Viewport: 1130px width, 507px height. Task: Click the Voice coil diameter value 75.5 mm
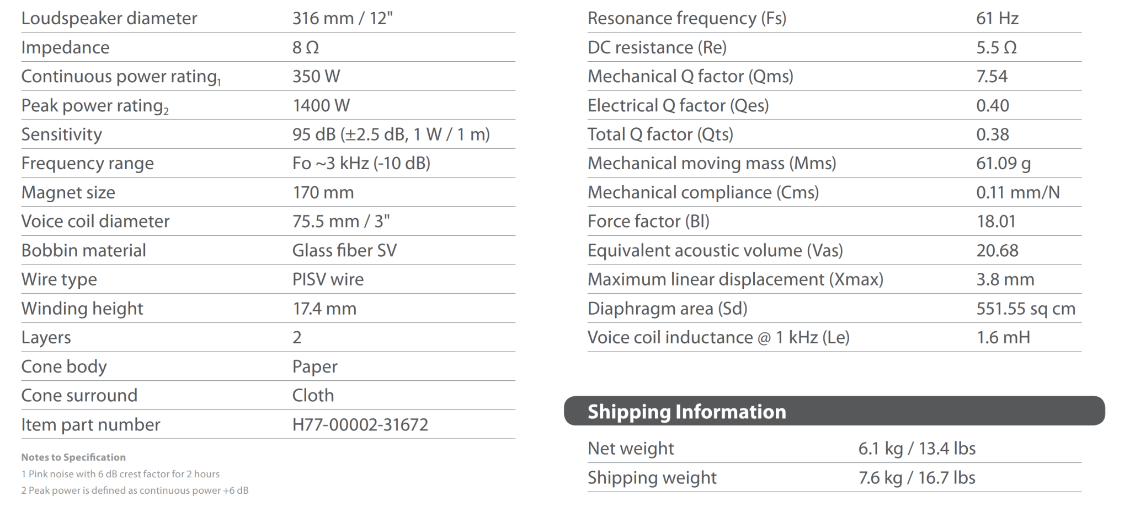(x=341, y=222)
